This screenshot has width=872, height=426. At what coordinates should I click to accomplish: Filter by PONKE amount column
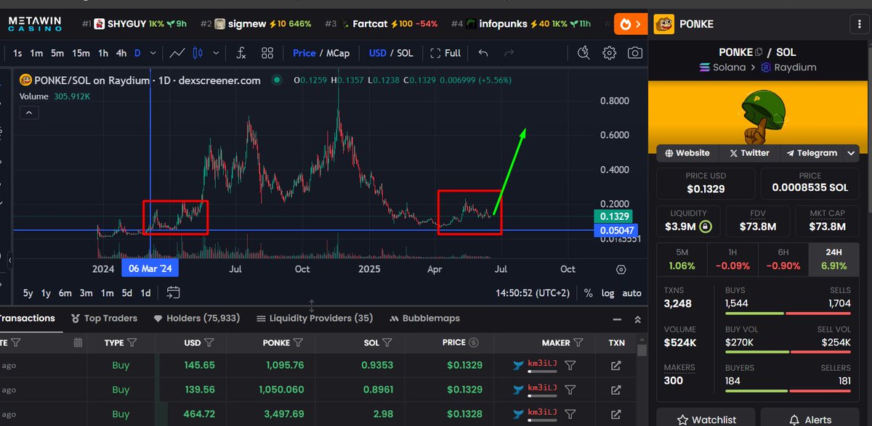pos(299,343)
